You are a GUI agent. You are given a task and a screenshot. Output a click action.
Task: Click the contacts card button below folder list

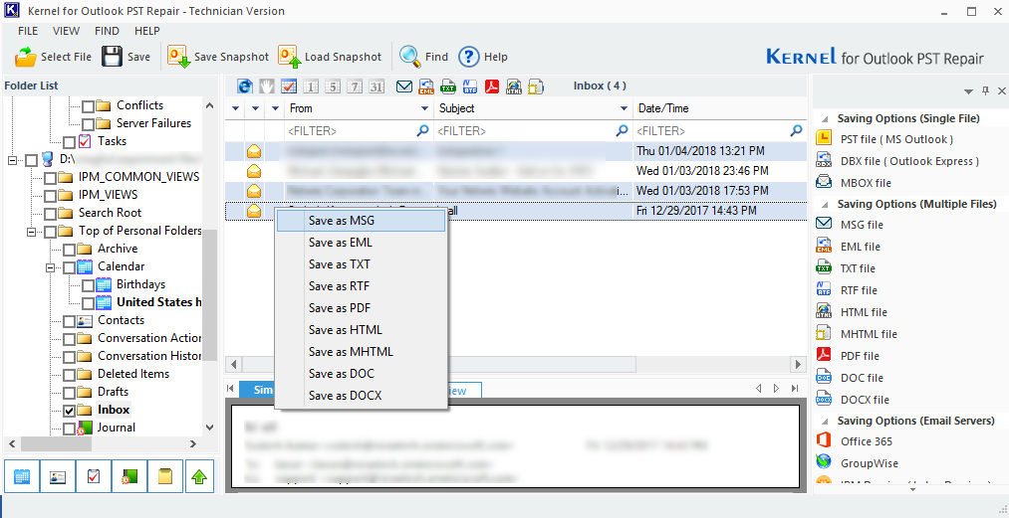[x=57, y=476]
